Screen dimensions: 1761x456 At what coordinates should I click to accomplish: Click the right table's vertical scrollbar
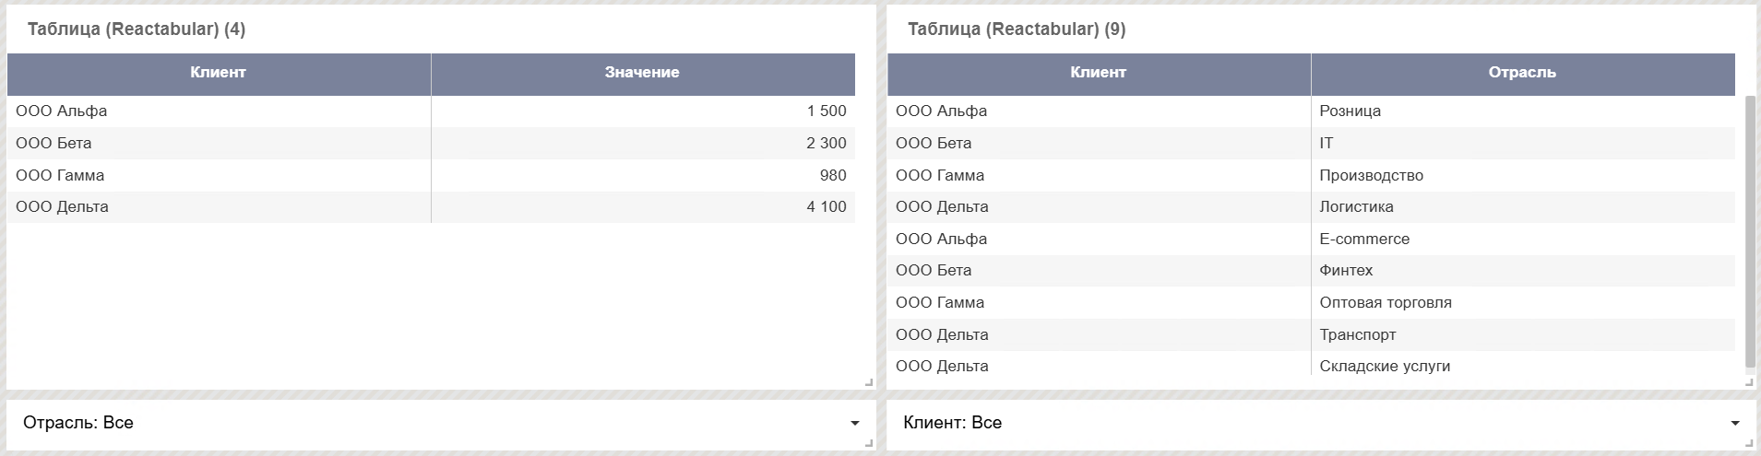point(1750,231)
